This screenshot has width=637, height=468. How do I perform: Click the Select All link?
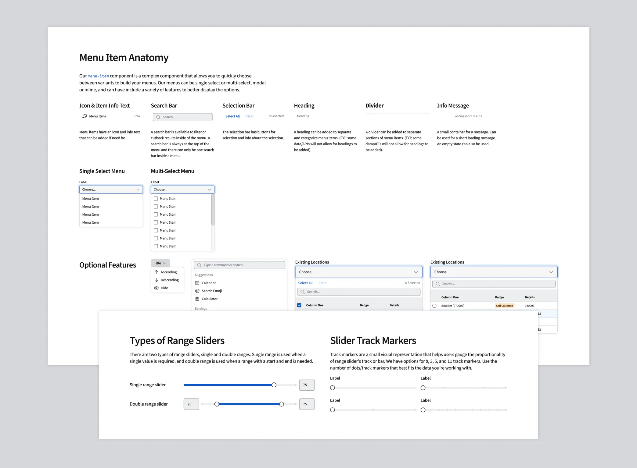pos(232,116)
